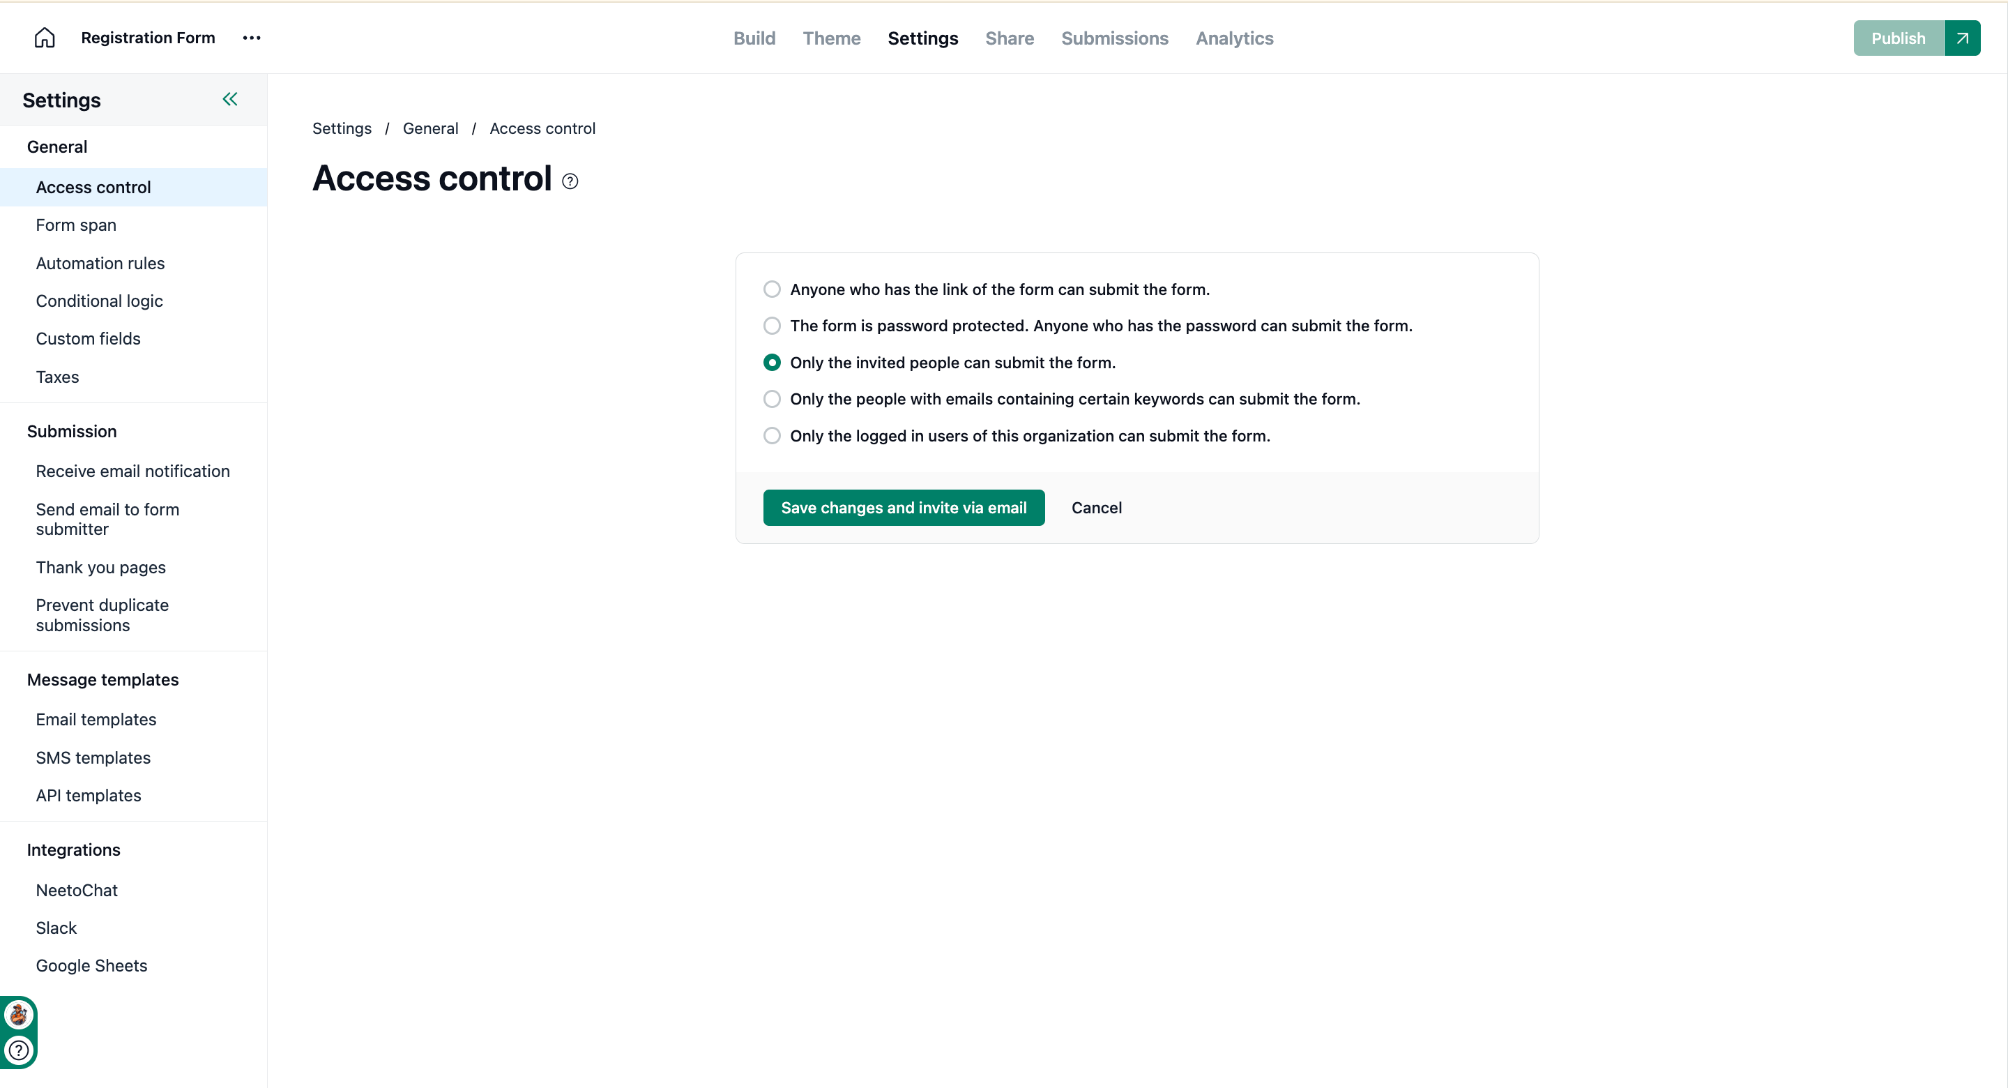The height and width of the screenshot is (1088, 2008).
Task: Click Save changes and invite via email
Action: [904, 508]
